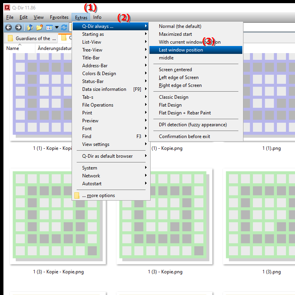Screen dimensions: 295x295
Task: Click file name 1 (1).png
Action: point(271,148)
